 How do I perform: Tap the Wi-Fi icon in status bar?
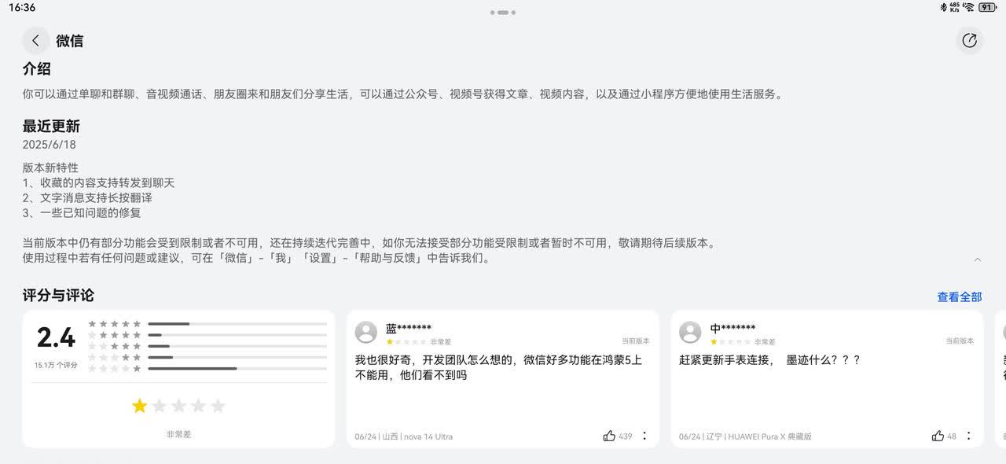click(x=969, y=7)
